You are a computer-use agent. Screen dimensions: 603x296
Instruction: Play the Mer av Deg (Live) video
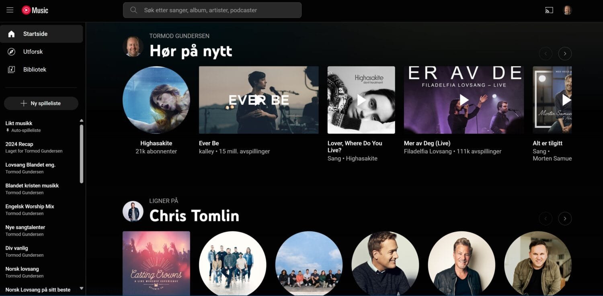point(464,100)
